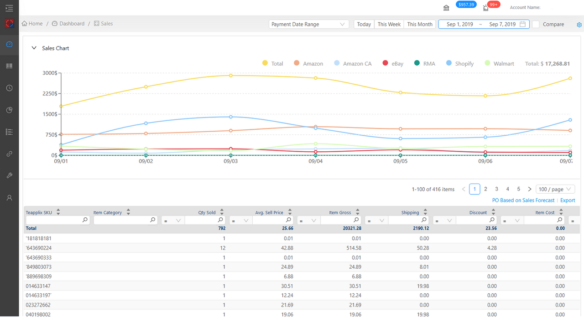This screenshot has width=584, height=328.
Task: Click the Export link above the table
Action: [x=568, y=200]
